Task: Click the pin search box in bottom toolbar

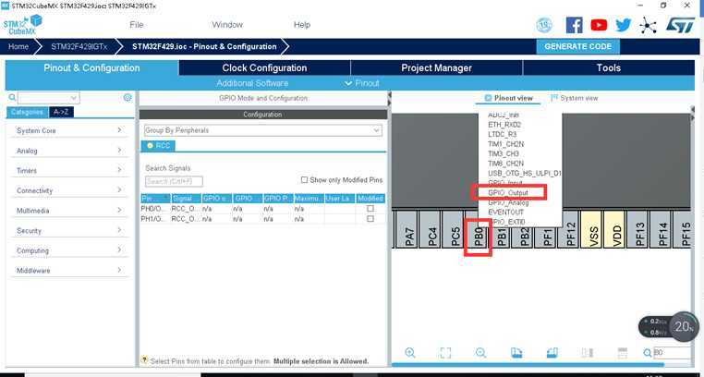Action: pyautogui.click(x=672, y=353)
